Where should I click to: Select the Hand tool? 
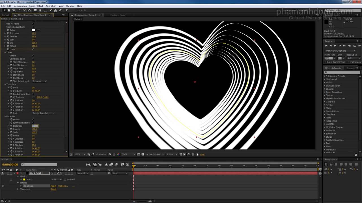[x=9, y=10]
